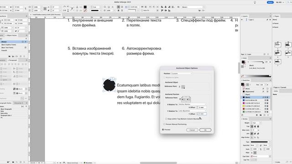Click rotate 90° counter-clockwise icon in control bar
The height and width of the screenshot is (164, 292).
tap(68, 7)
